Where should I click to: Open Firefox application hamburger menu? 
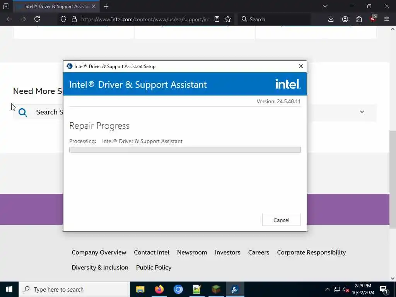(387, 19)
